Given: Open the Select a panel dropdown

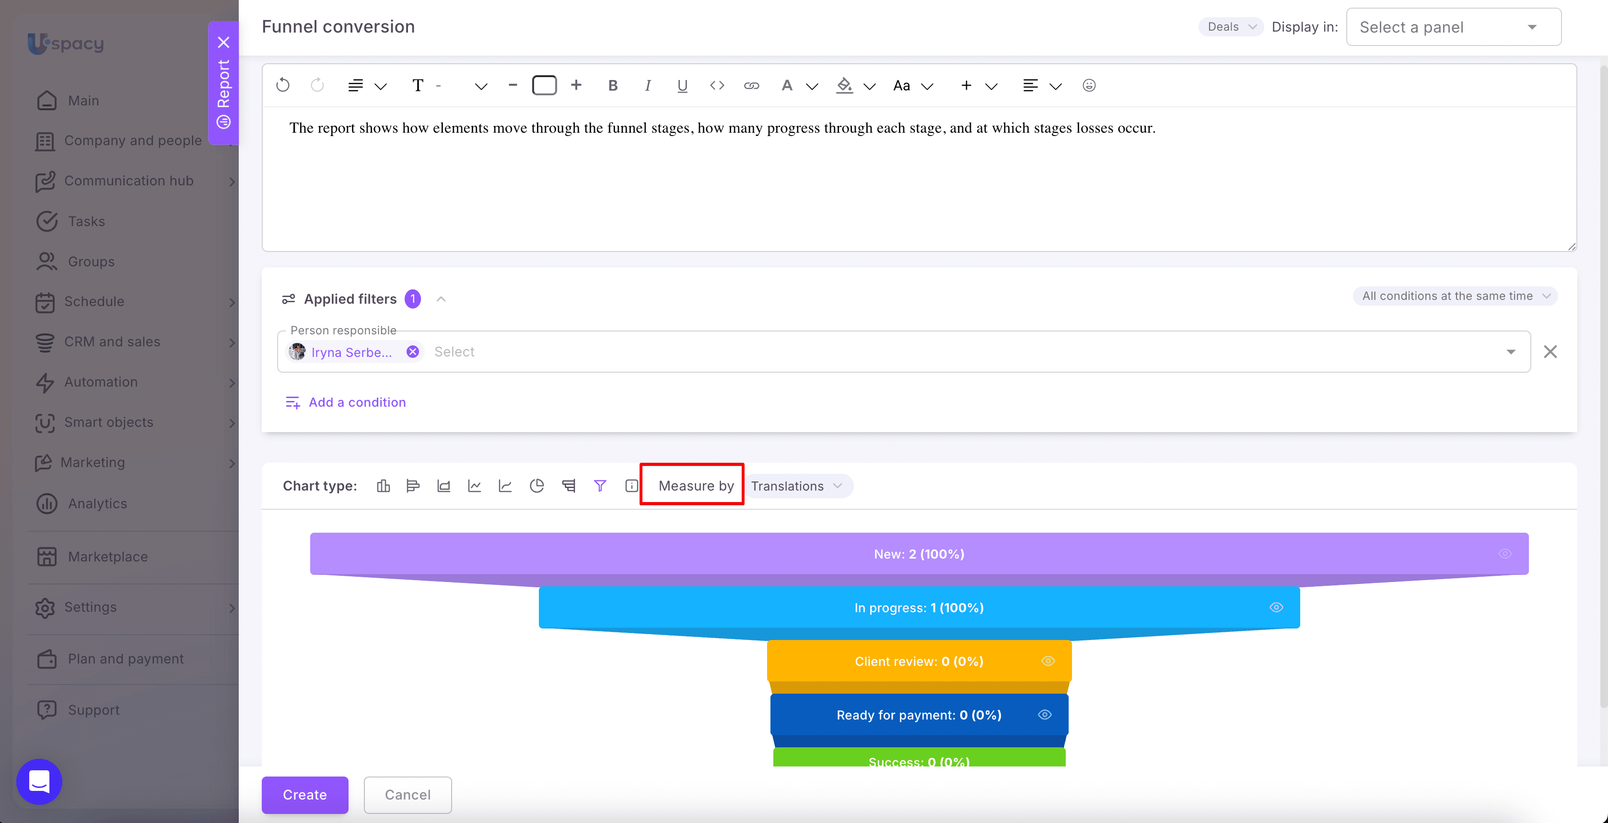Looking at the screenshot, I should click(x=1453, y=27).
